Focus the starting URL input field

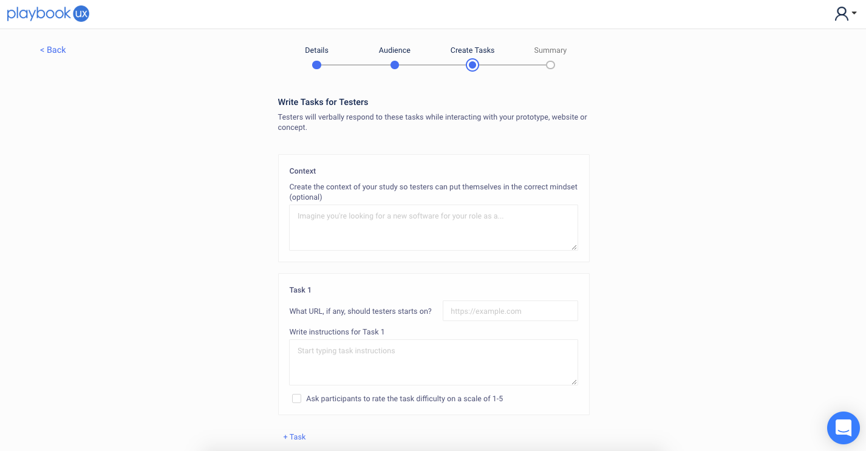510,311
